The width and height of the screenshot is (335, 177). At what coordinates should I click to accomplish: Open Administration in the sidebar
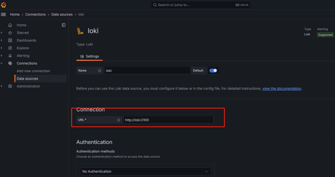[28, 86]
